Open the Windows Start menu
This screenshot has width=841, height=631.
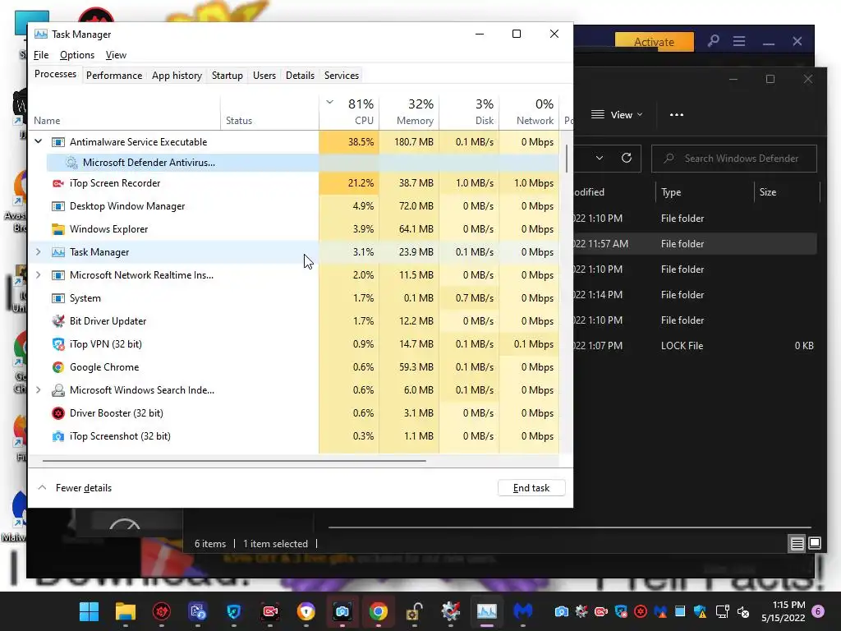coord(89,611)
